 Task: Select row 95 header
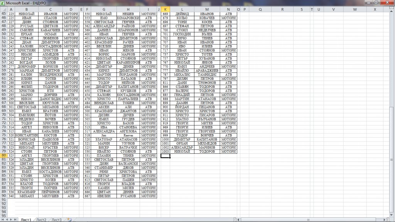point(3,216)
